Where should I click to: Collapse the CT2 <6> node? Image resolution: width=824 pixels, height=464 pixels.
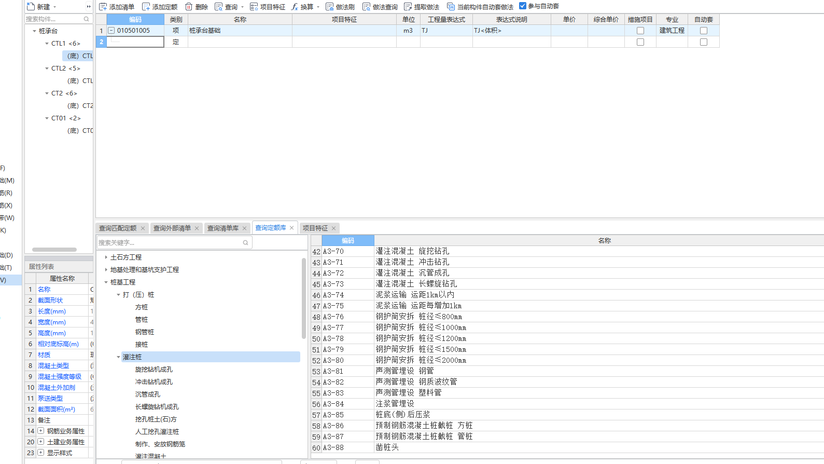click(47, 93)
